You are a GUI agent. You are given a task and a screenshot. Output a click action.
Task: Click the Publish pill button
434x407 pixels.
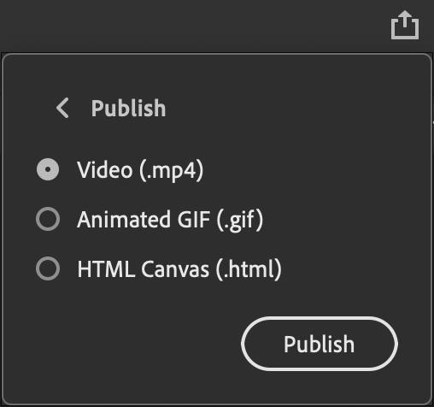tap(320, 344)
